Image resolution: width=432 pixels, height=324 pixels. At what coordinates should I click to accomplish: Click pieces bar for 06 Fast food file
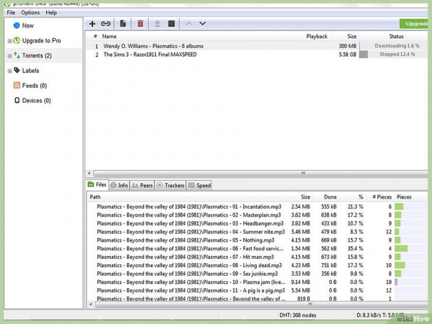pos(411,249)
